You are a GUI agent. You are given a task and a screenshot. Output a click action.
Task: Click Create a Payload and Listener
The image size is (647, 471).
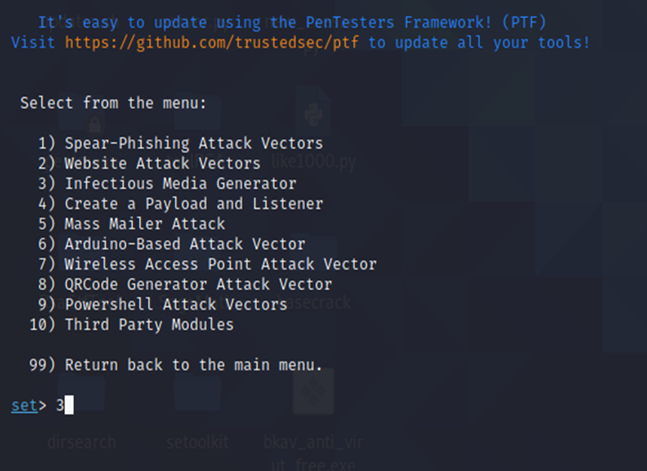point(194,203)
